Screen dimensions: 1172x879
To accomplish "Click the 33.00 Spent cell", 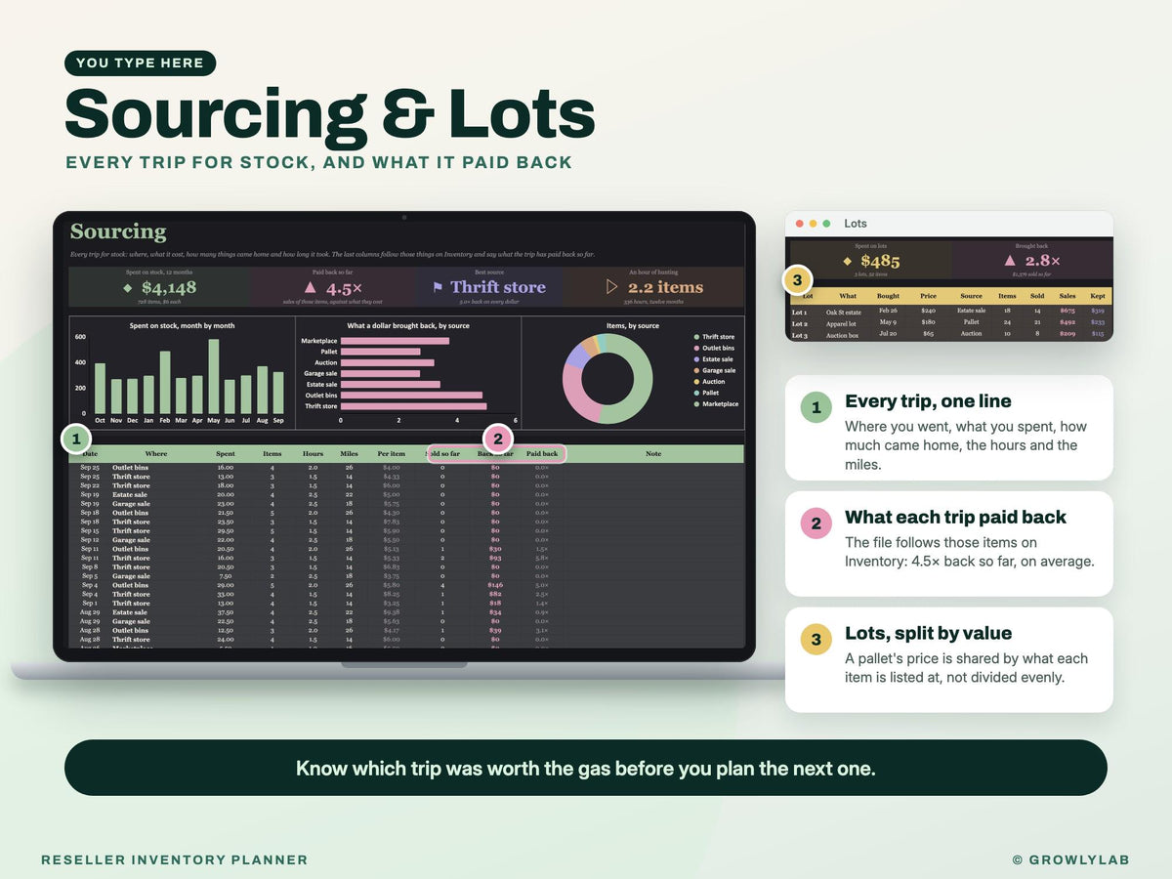I will tap(226, 594).
